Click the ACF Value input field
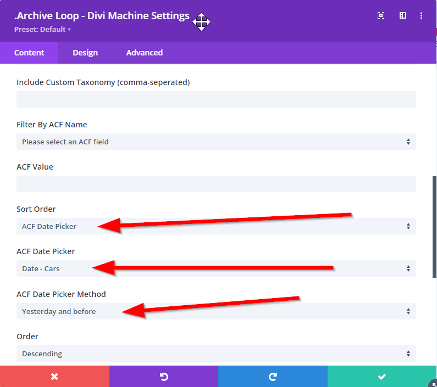The image size is (437, 387). point(216,184)
